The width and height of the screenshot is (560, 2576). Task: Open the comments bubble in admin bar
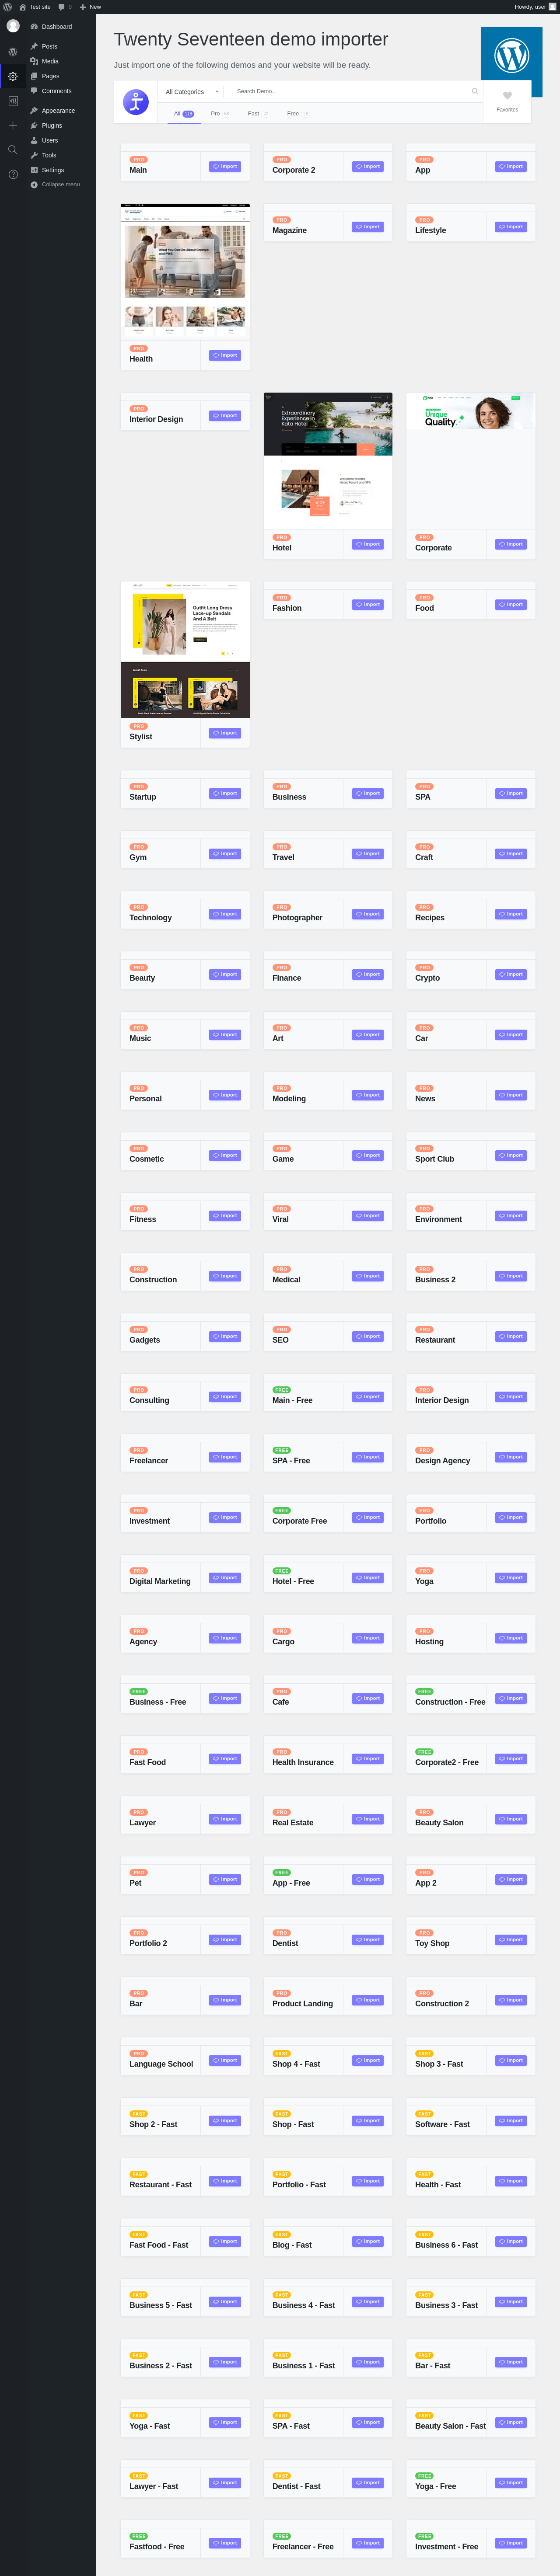(65, 6)
